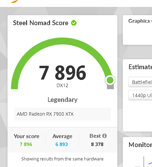Click the monitoring chart purple line
This screenshot has height=167, width=152.
point(150,163)
